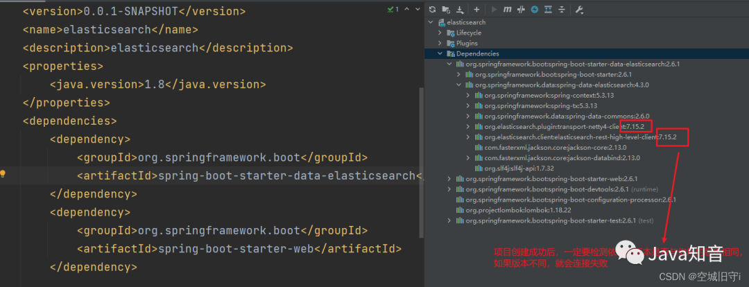Toggle Maven Offline Mode icon

[x=521, y=10]
